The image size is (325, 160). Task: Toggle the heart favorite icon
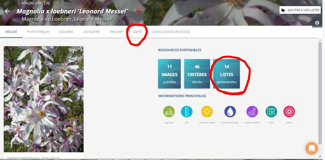tap(139, 11)
